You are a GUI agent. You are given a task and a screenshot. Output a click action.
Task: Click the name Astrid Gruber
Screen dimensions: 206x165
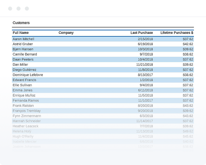click(x=23, y=44)
